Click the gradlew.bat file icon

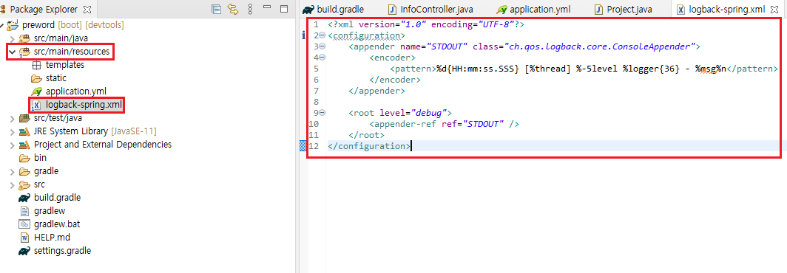pos(24,224)
